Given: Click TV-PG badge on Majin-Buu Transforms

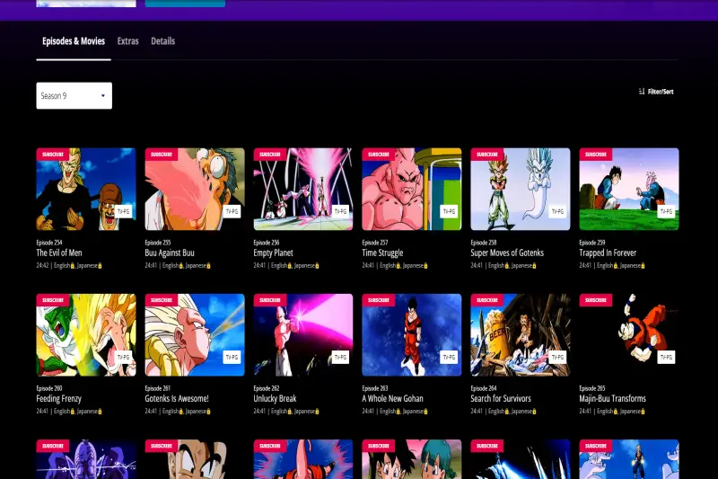Looking at the screenshot, I should (666, 357).
